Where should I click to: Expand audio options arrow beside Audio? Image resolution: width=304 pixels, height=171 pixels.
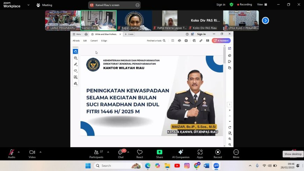pos(19,152)
